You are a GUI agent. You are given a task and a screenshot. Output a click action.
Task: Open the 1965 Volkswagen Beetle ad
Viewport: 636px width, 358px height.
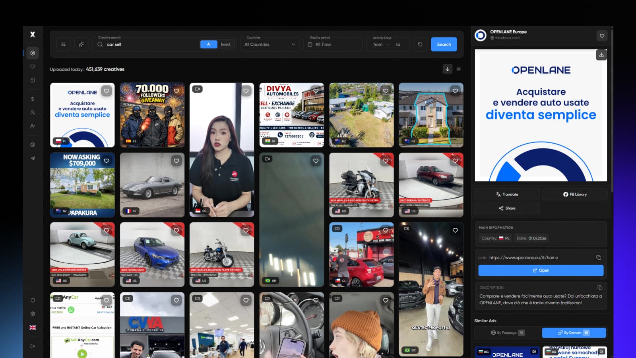82,255
